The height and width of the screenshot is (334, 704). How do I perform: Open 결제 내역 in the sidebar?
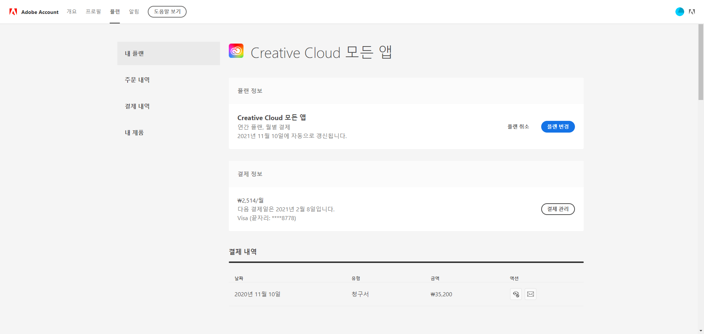[169, 106]
